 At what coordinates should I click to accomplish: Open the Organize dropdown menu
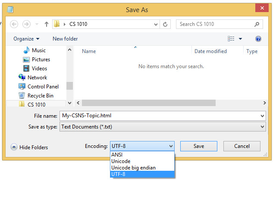[26, 39]
